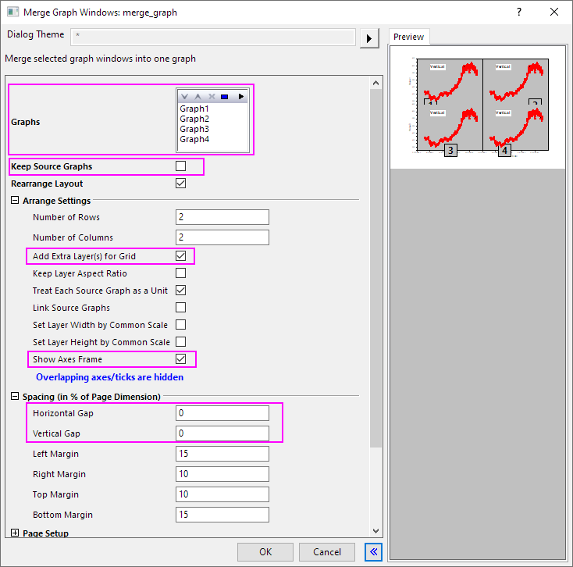Click the remove X icon in Graphs list
This screenshot has width=573, height=567.
tap(211, 97)
